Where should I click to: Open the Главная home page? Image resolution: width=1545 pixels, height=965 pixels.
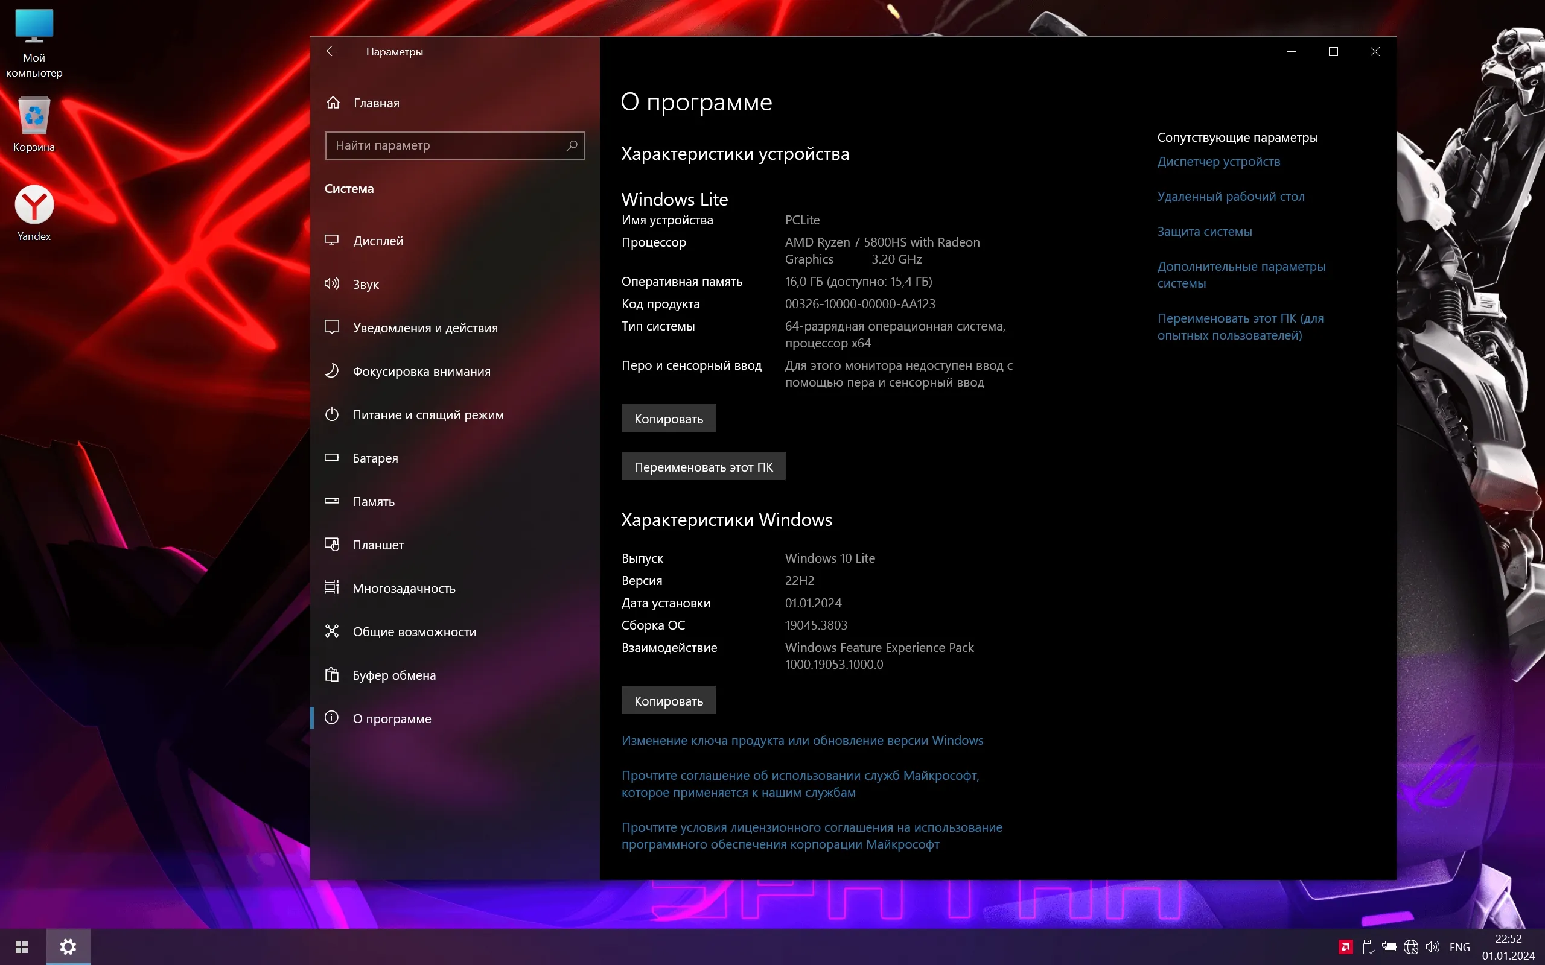click(x=376, y=103)
